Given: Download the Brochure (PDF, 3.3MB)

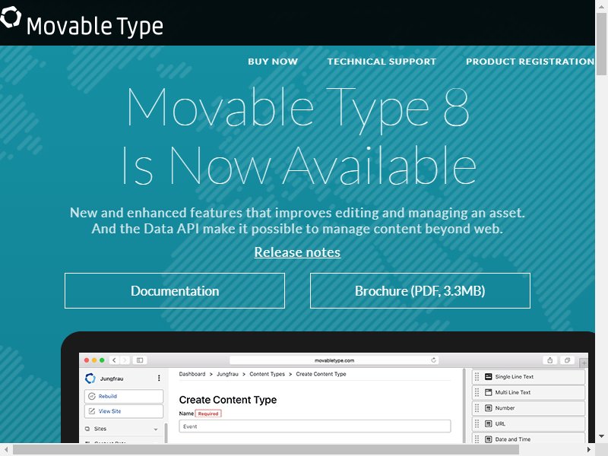Looking at the screenshot, I should 420,291.
